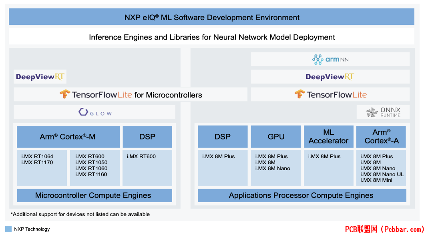Click "Inference Engines and Libraries" heading
This screenshot has height=235, width=426.
point(212,37)
